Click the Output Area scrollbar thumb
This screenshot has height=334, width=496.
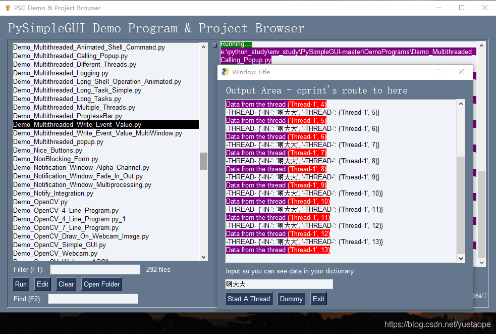pos(461,205)
